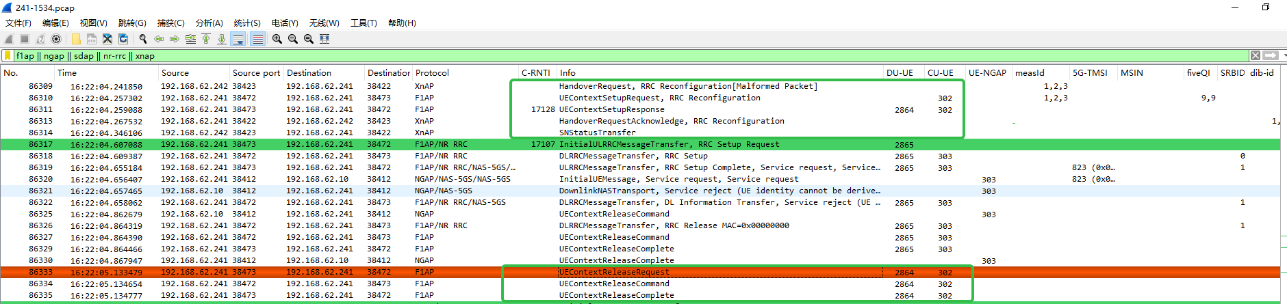Select packet 86311 UEContextSetupResponse row
This screenshot has width=1287, height=304.
(640, 109)
